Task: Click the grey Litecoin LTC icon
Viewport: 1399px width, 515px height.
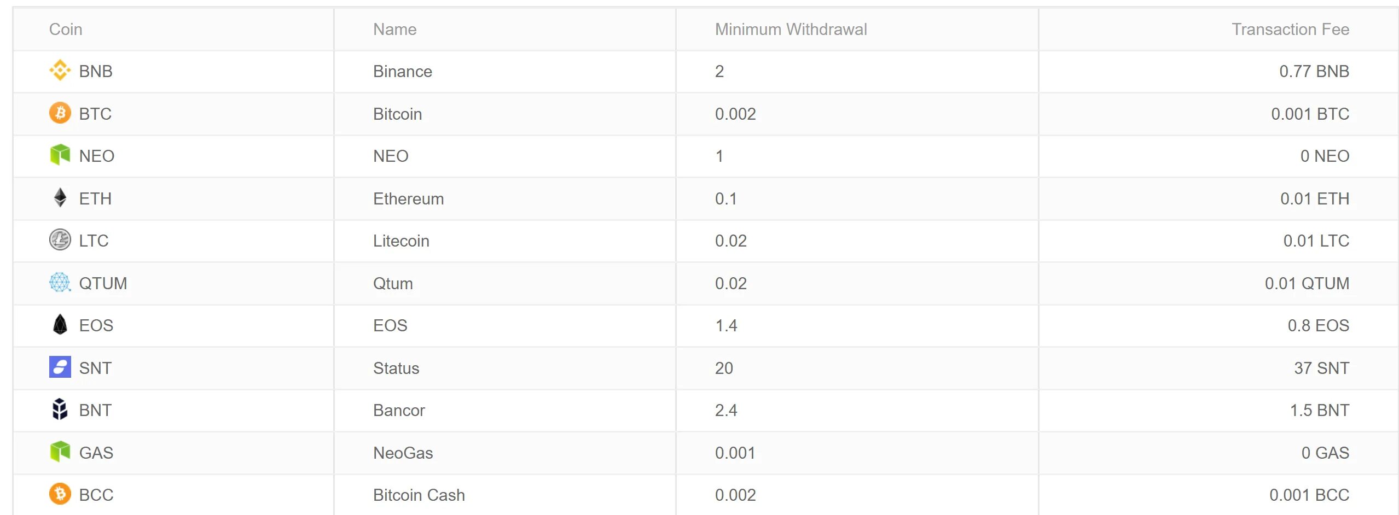Action: tap(60, 240)
